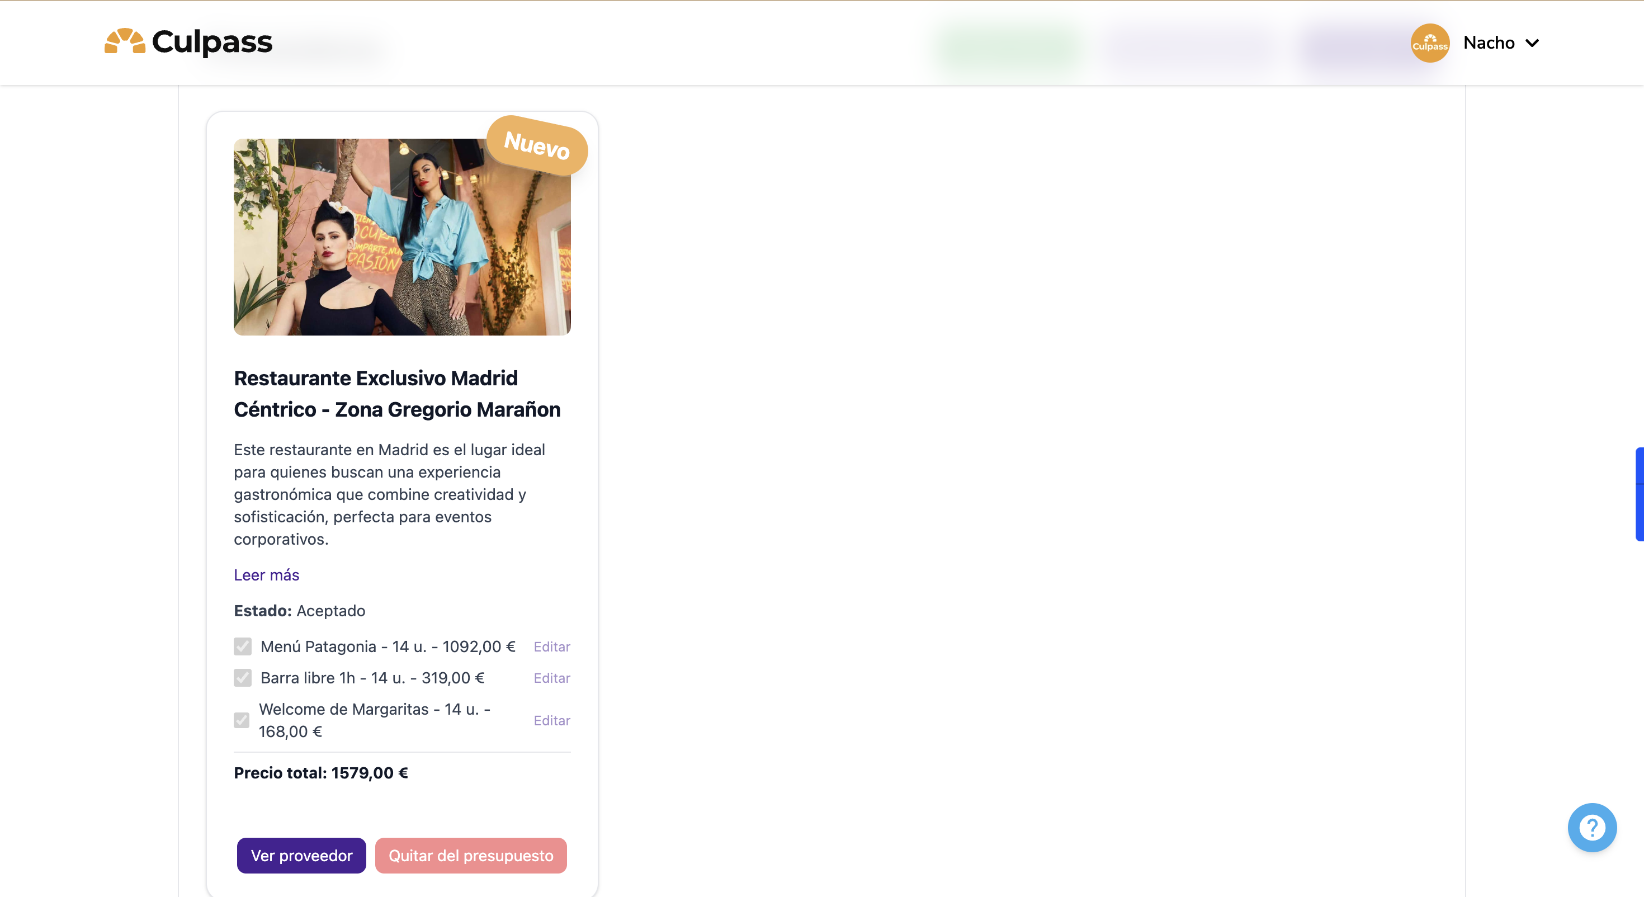Viewport: 1644px width, 897px height.
Task: Click the orange Nuevo badge on card
Action: pos(537,145)
